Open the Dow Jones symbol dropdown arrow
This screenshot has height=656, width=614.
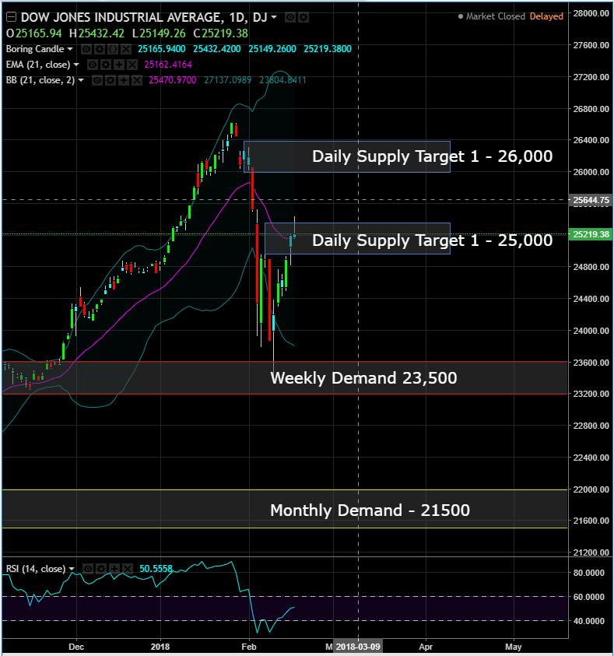pyautogui.click(x=274, y=17)
